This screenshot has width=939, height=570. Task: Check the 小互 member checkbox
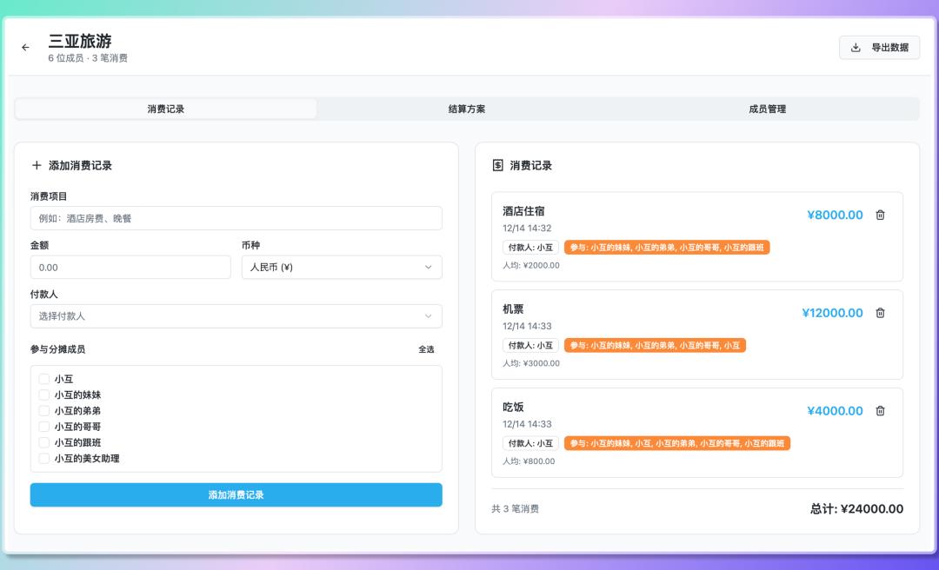click(43, 379)
